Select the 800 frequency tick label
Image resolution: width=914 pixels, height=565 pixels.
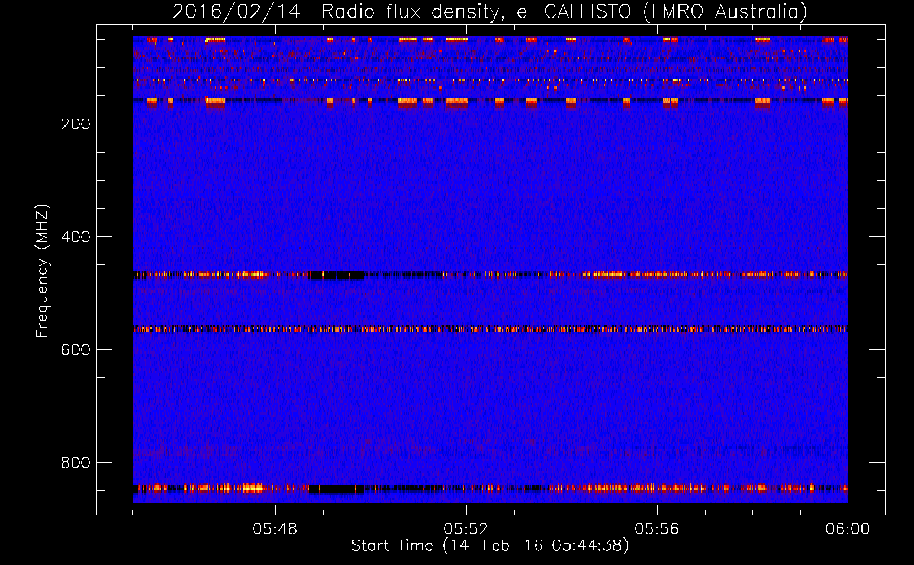tap(76, 463)
